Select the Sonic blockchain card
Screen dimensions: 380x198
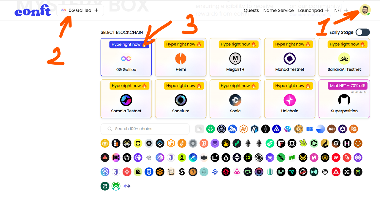click(x=235, y=99)
